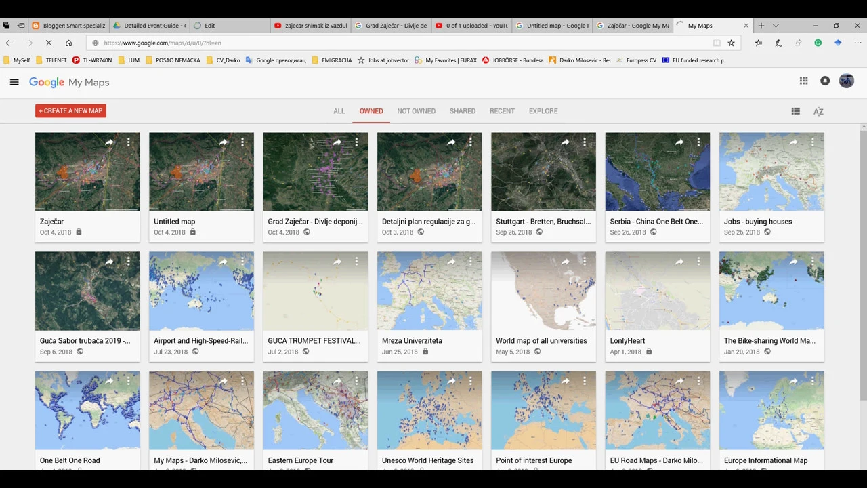Add page to favorites star

coord(731,43)
